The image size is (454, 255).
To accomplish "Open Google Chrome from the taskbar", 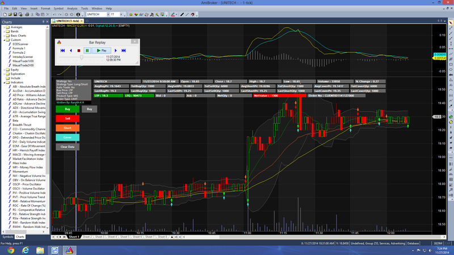I will [11, 250].
